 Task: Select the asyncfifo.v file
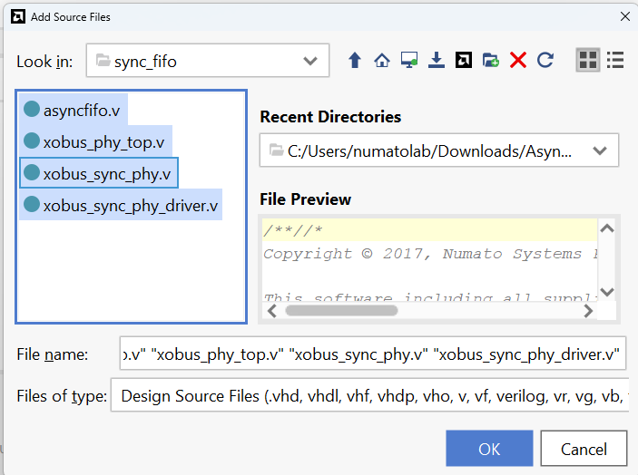[x=81, y=111]
